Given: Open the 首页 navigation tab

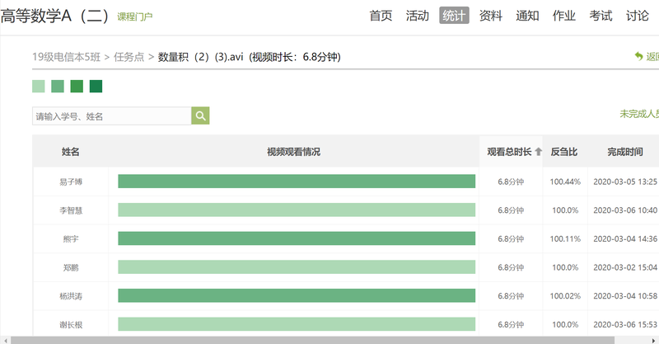Looking at the screenshot, I should 381,16.
